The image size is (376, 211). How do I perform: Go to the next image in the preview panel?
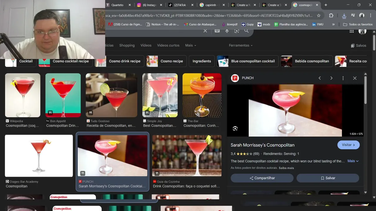tap(331, 78)
